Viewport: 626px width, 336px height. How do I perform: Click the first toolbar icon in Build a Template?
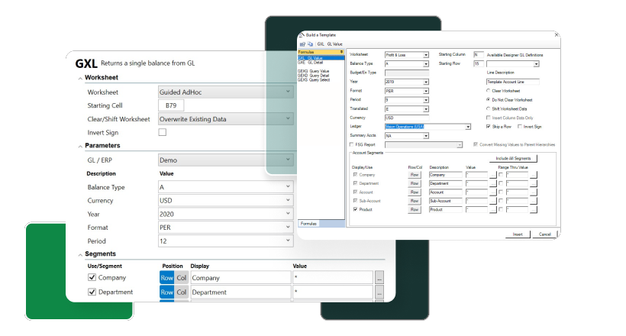click(302, 45)
